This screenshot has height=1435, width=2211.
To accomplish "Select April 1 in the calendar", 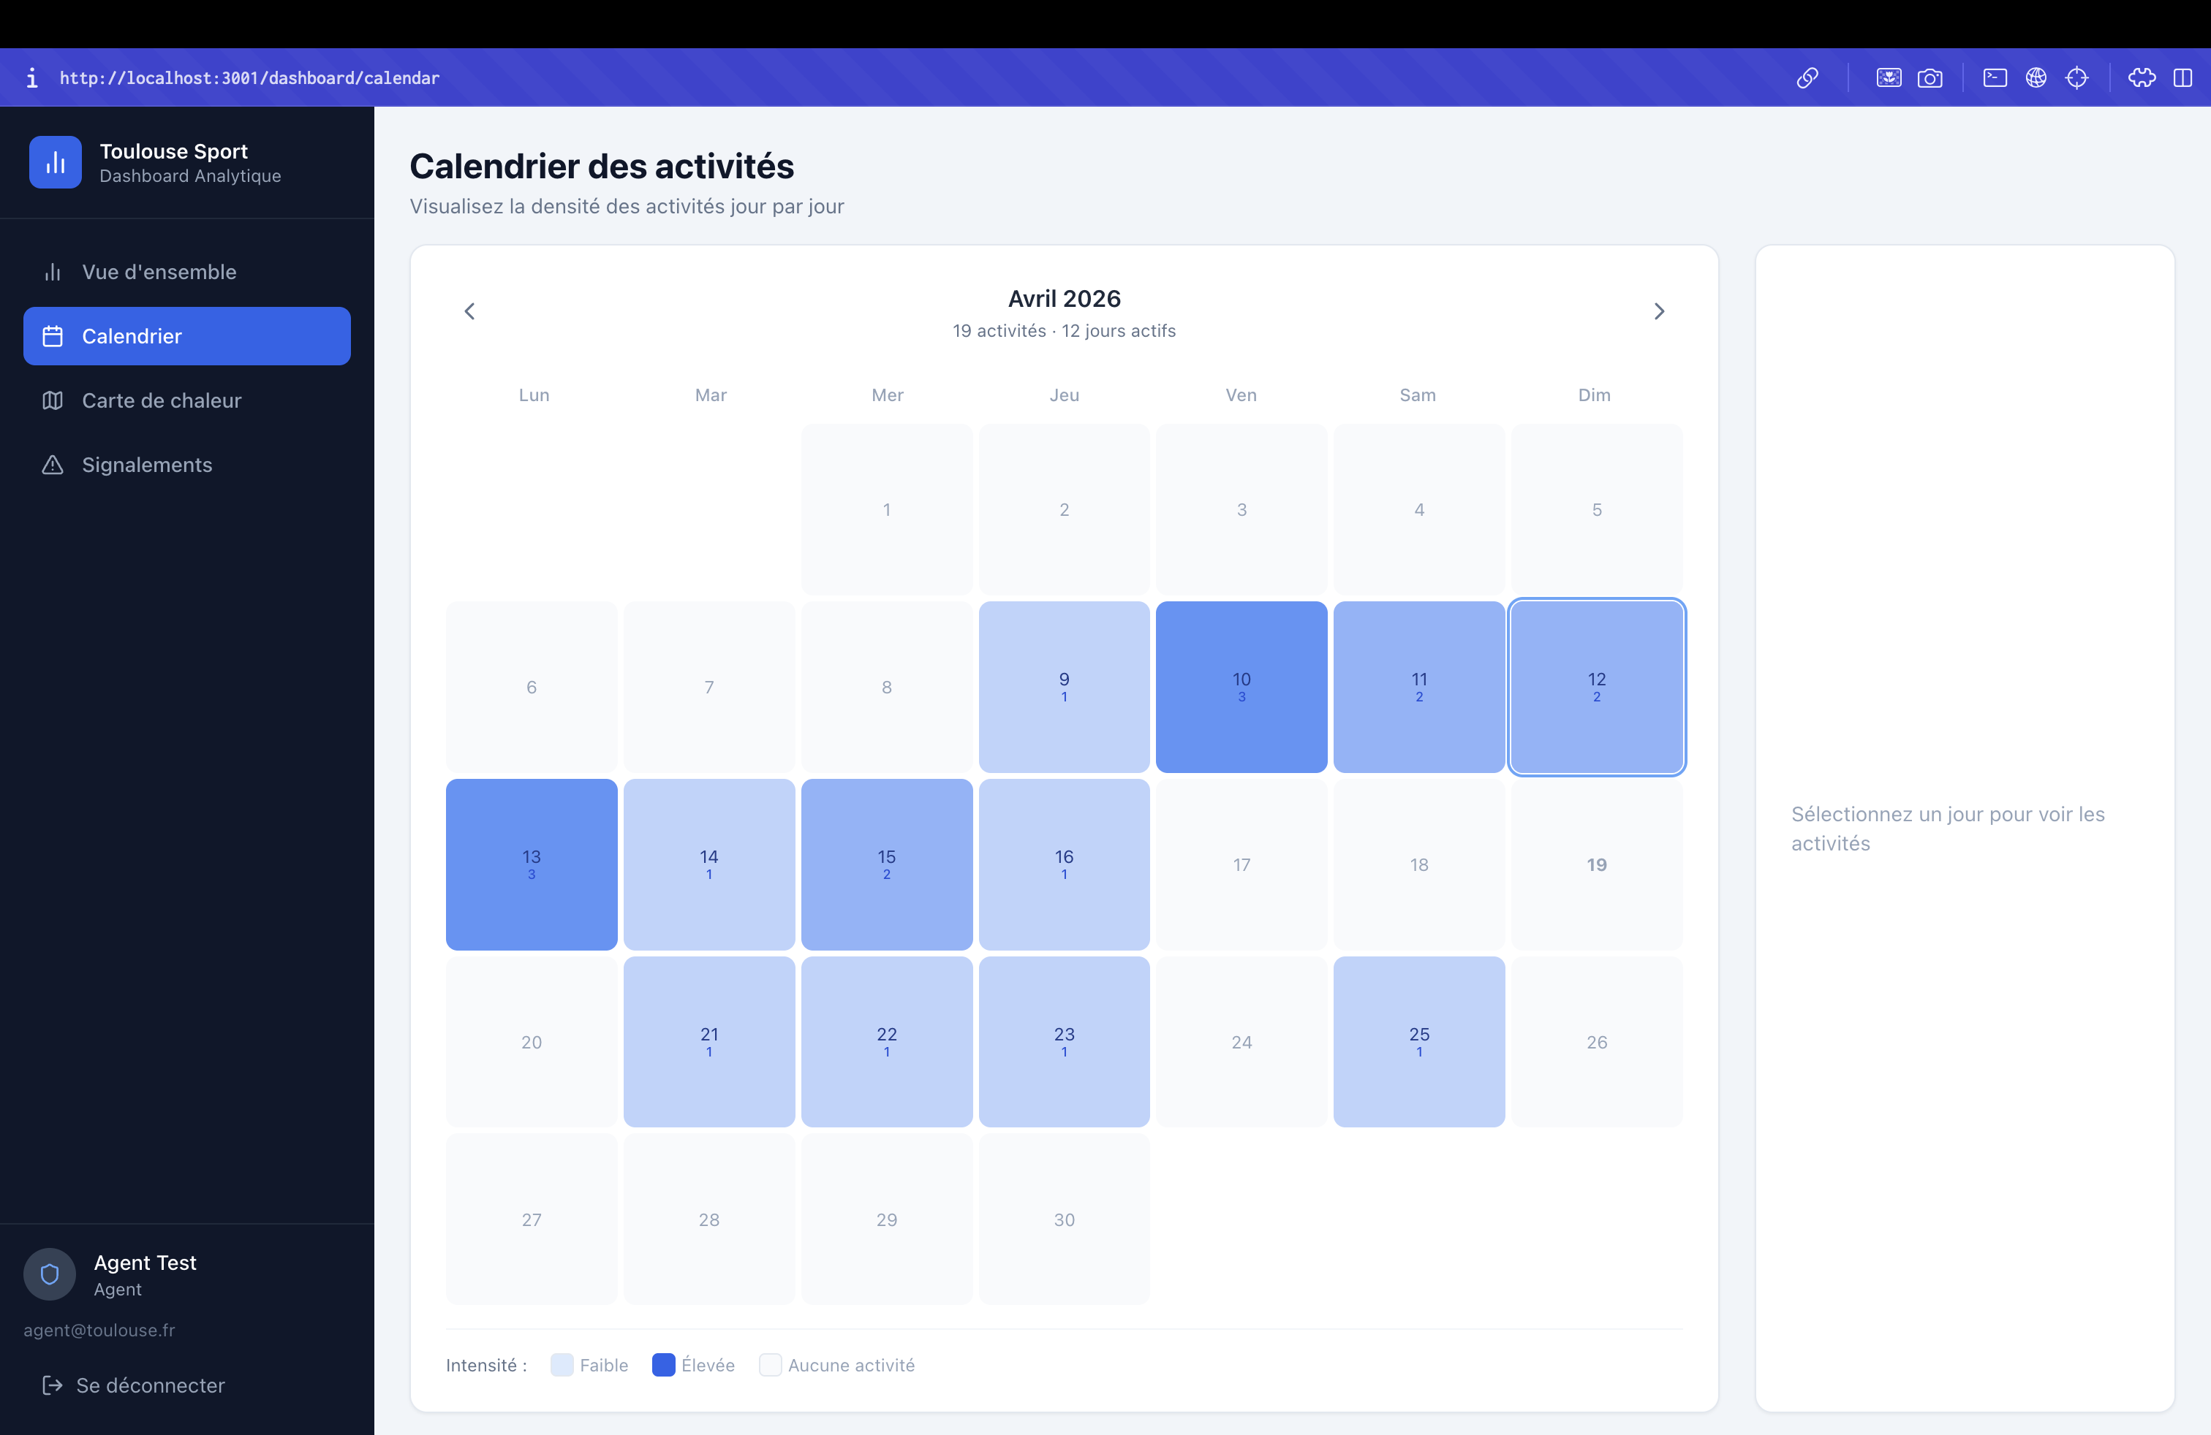I will (x=887, y=509).
